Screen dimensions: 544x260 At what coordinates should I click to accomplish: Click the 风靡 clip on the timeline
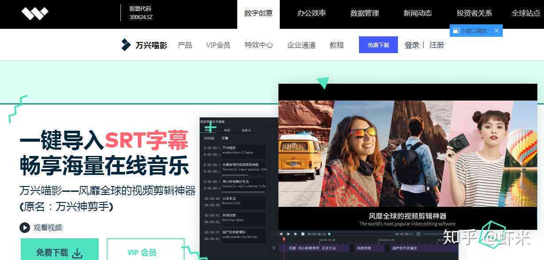click(x=293, y=248)
